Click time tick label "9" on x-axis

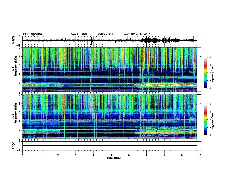182,155
